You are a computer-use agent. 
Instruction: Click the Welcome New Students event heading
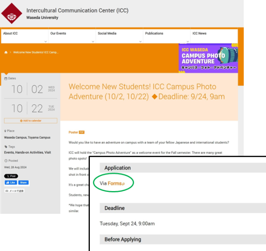(147, 91)
